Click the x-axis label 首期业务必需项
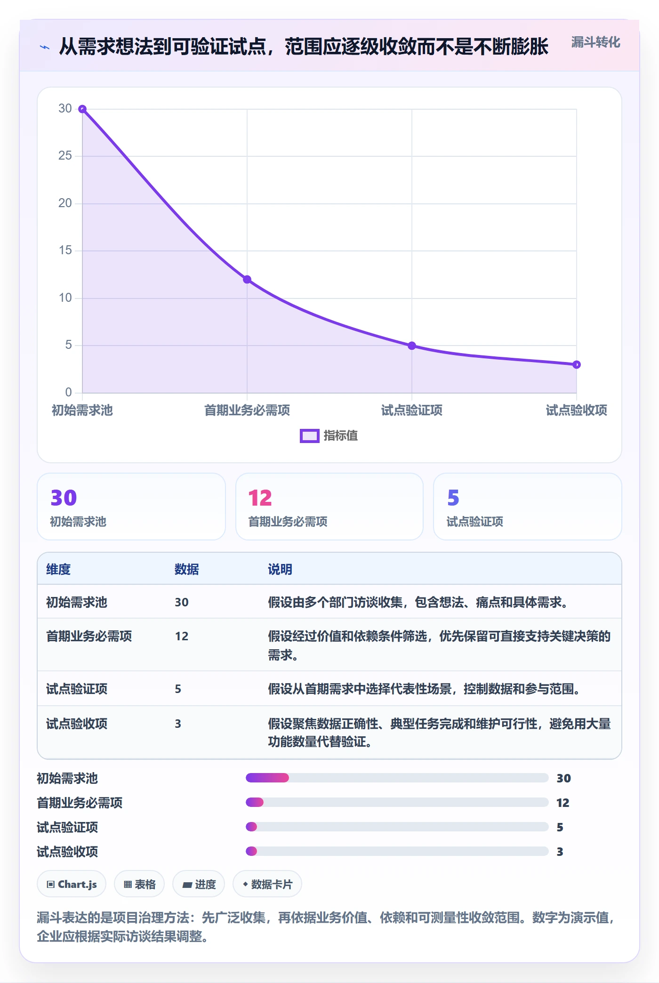Viewport: 659px width, 983px height. pos(247,410)
